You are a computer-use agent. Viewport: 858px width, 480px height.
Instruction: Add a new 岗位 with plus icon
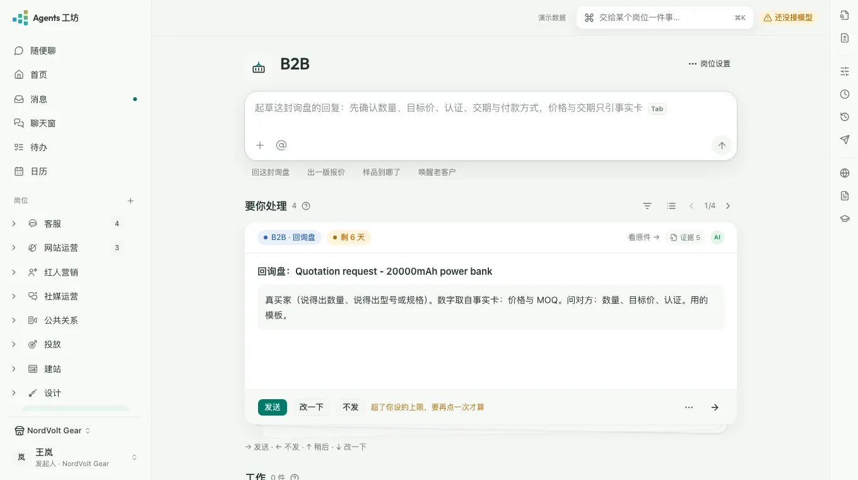click(131, 201)
